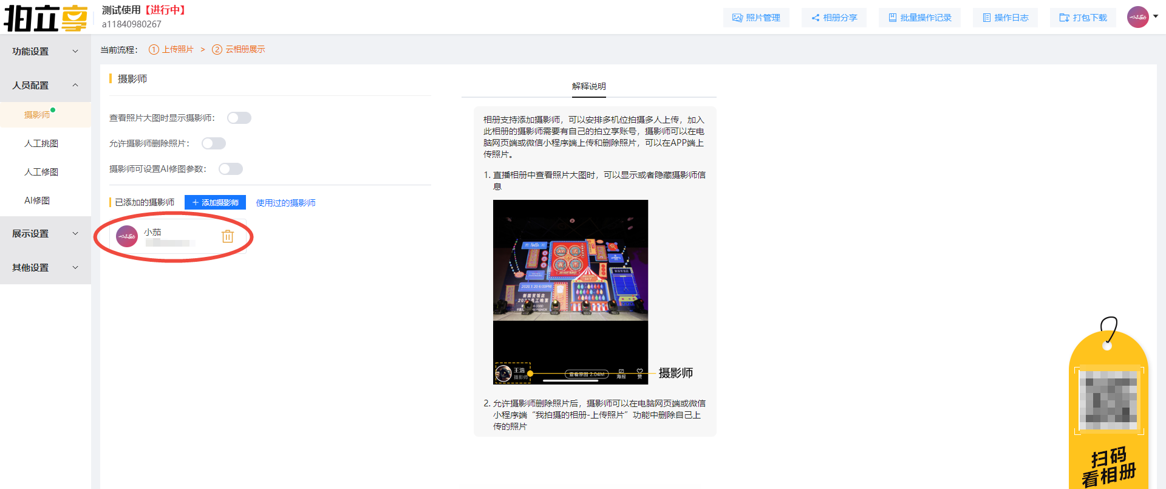The width and height of the screenshot is (1166, 489).
Task: Click photographer name 小茄
Action: point(152,233)
